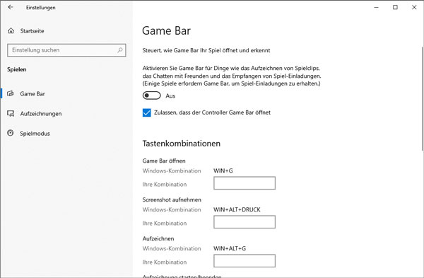
Task: Select the Aufzeichnungen sidebar icon
Action: tap(11, 113)
